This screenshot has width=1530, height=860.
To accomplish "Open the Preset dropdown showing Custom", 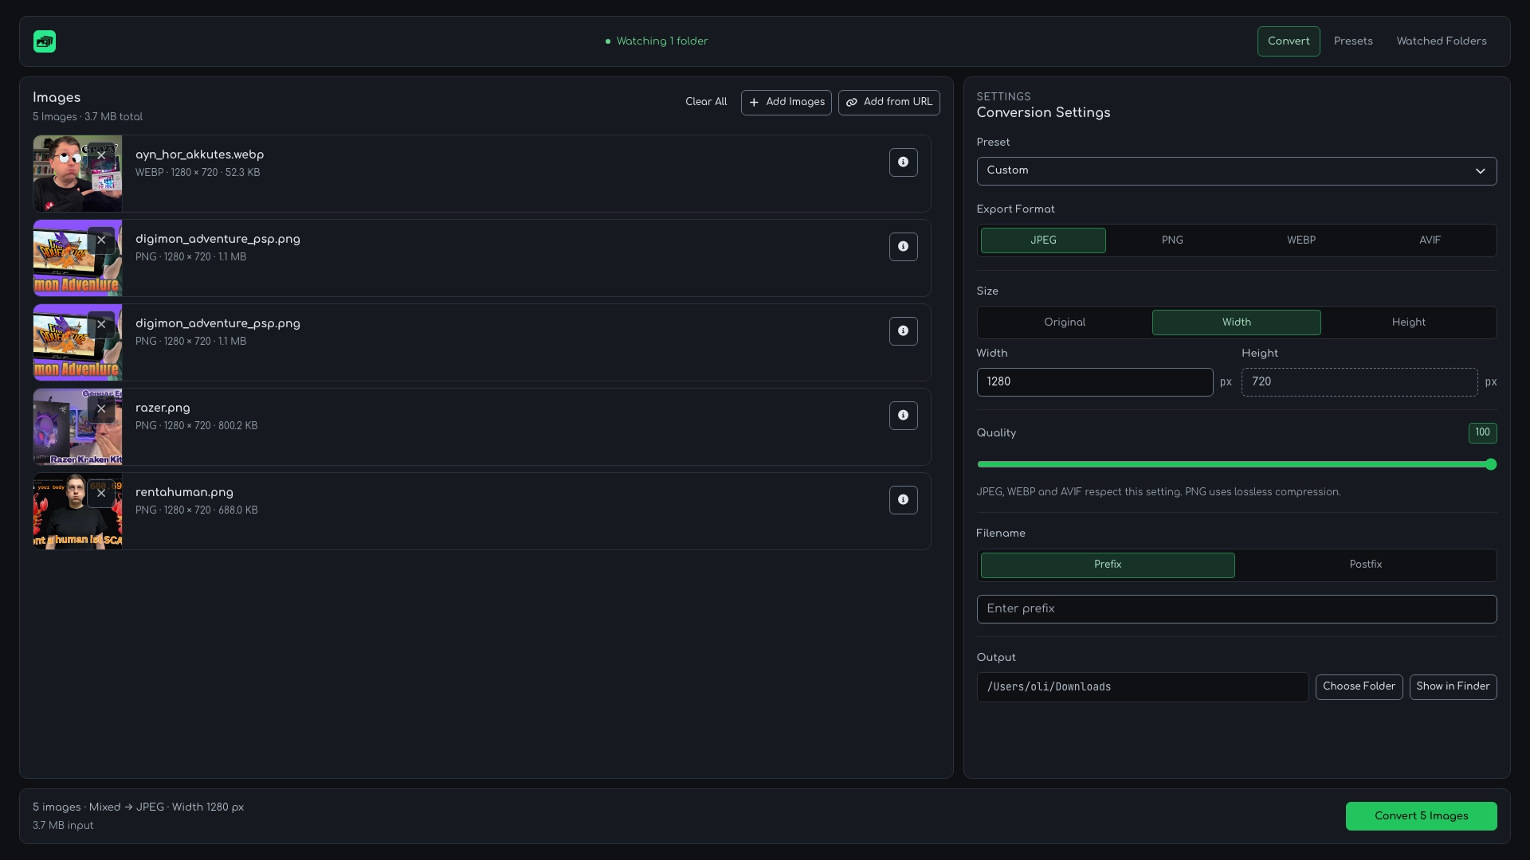I will click(x=1237, y=171).
